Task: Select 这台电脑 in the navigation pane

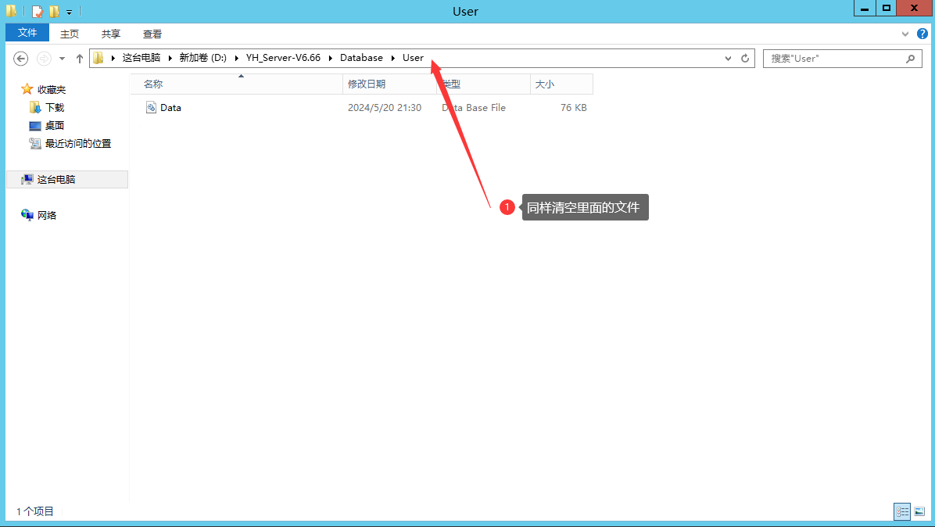Action: pos(56,180)
